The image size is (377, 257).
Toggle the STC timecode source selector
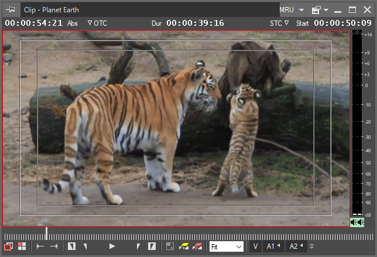click(279, 23)
